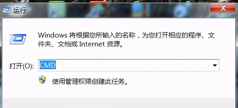Expand the 打开 combo box dropdown arrow
This screenshot has height=108, width=238.
coord(215,65)
